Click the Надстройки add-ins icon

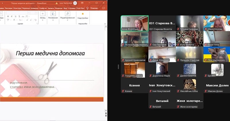(x=83, y=14)
